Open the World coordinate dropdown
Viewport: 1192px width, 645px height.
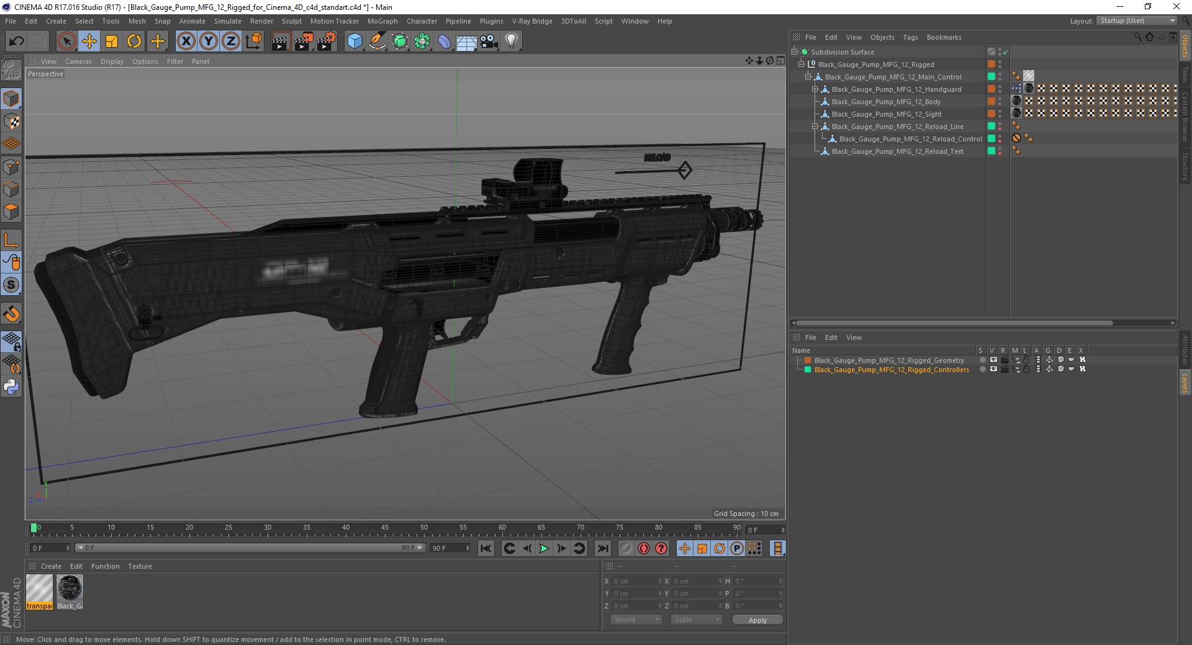(636, 620)
